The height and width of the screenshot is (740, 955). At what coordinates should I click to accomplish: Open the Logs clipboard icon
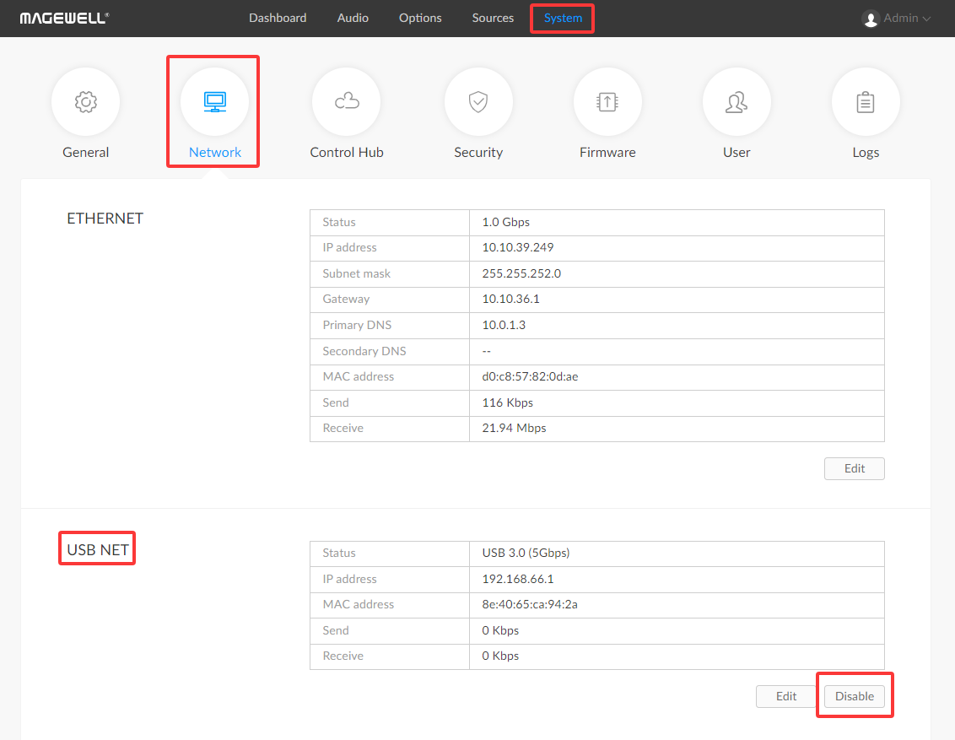point(866,102)
